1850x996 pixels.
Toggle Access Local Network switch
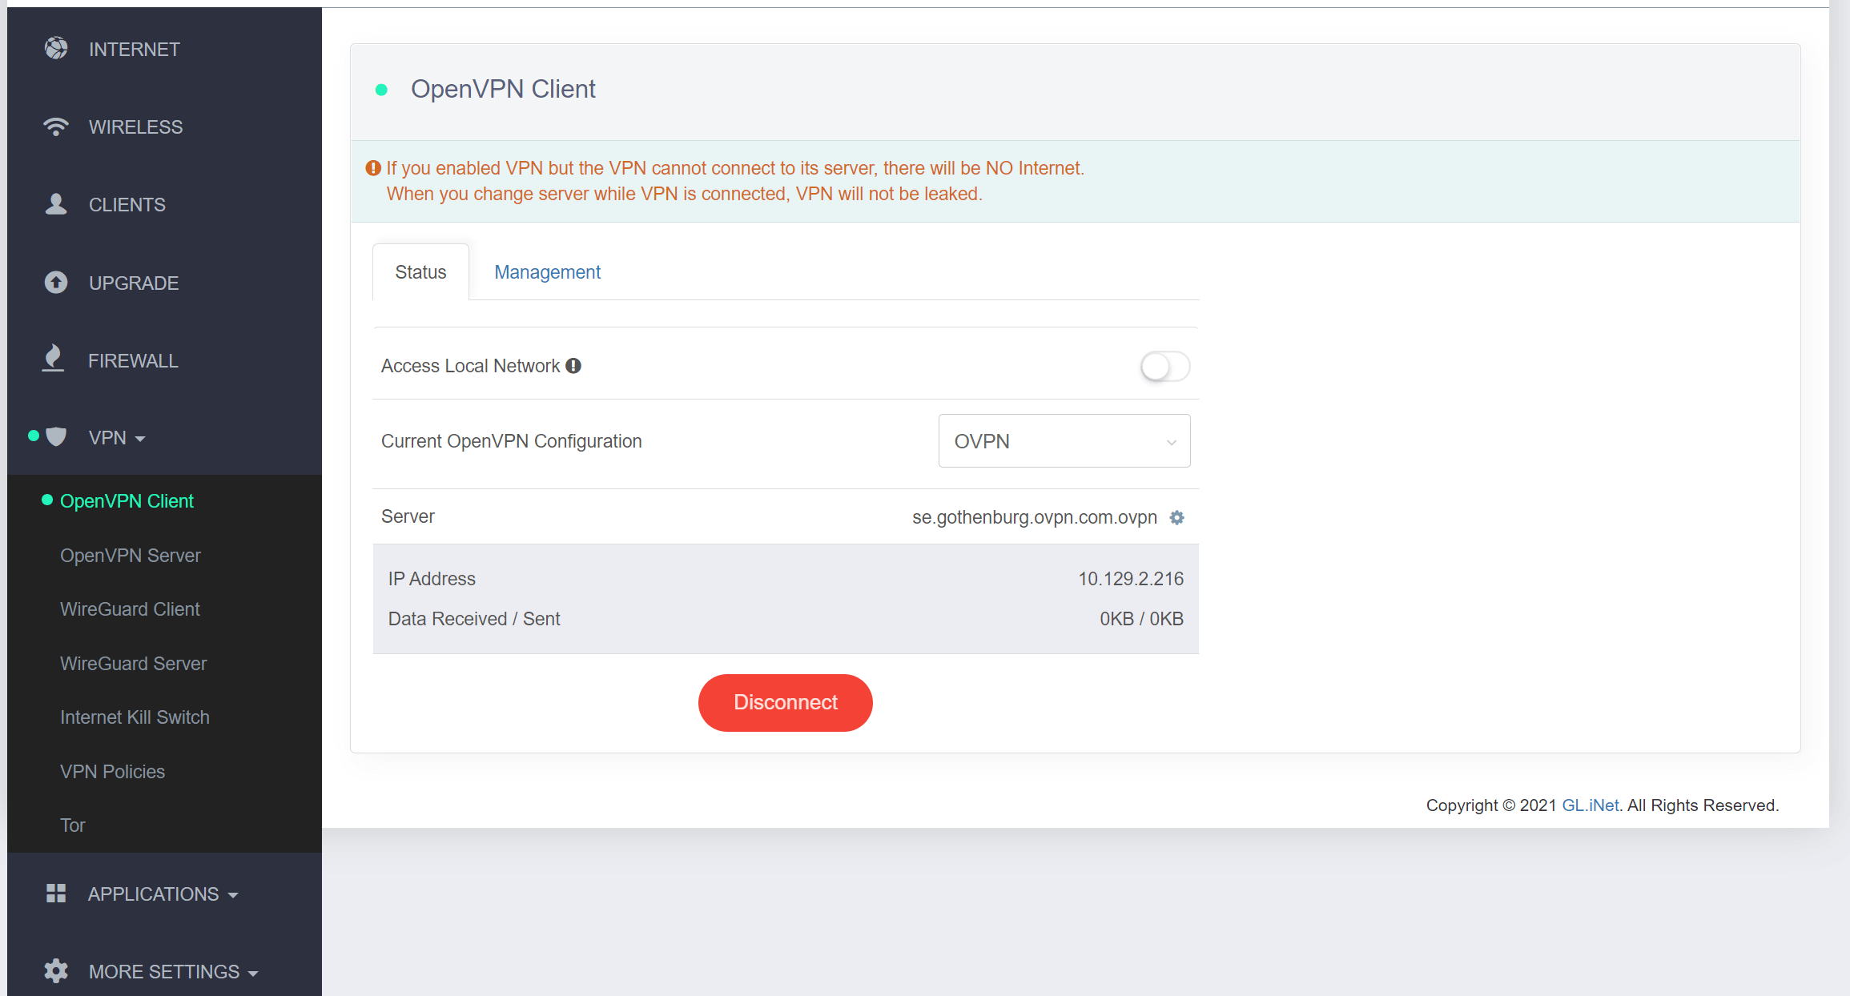click(x=1165, y=367)
